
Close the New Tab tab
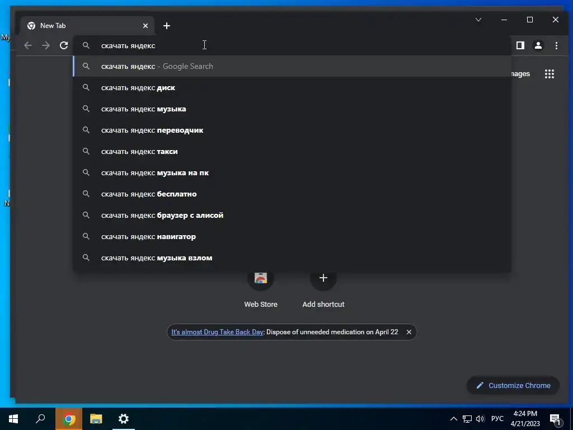point(145,26)
